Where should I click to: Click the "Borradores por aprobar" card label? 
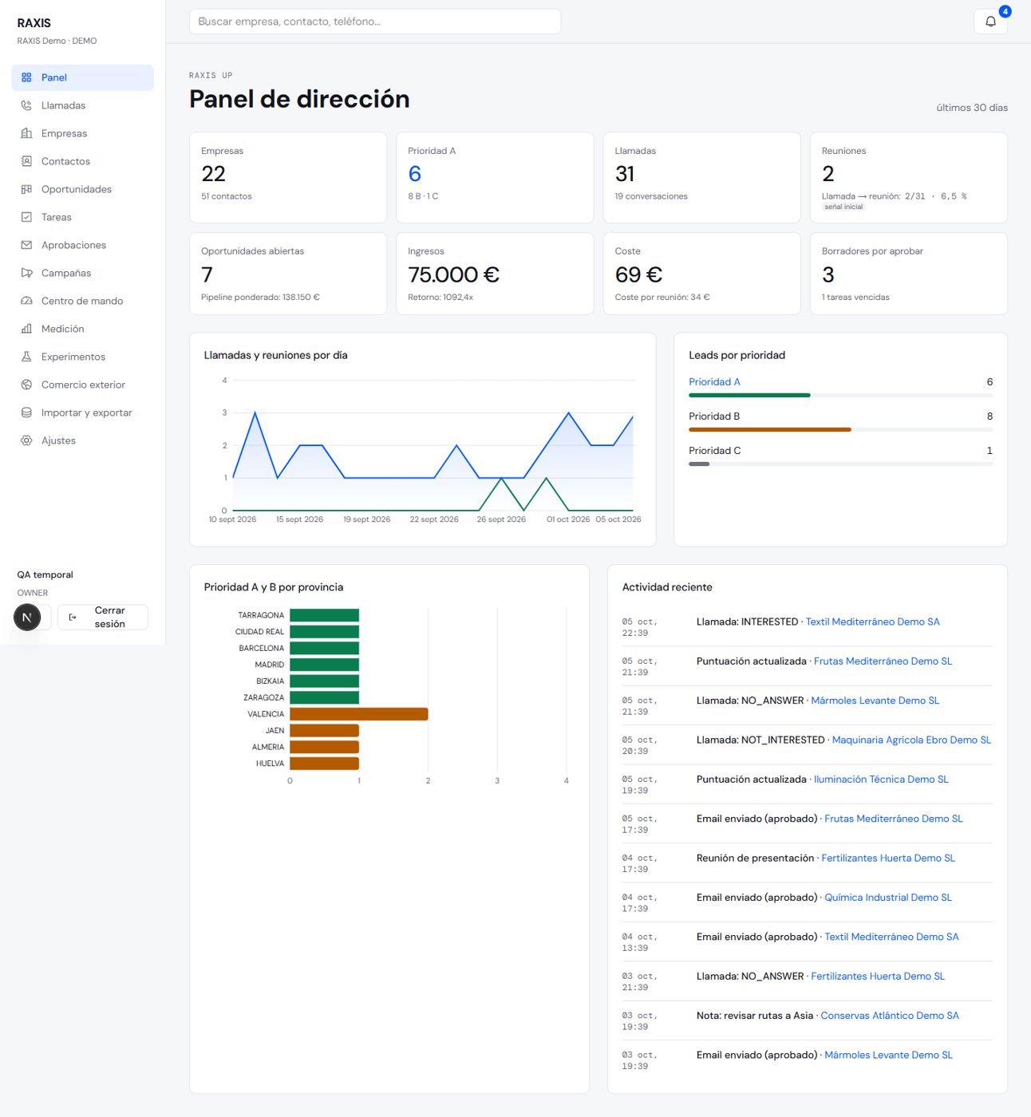[x=872, y=251]
